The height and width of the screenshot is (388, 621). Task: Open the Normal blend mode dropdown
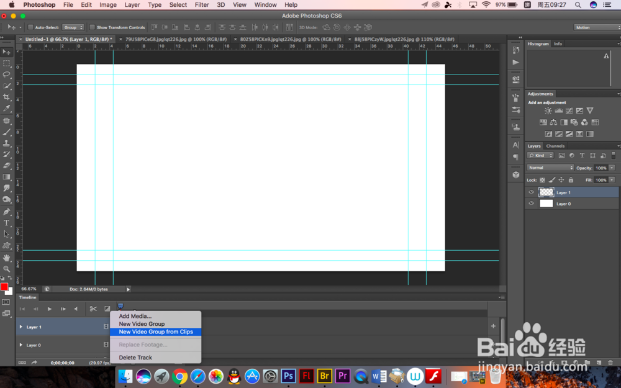tap(550, 168)
